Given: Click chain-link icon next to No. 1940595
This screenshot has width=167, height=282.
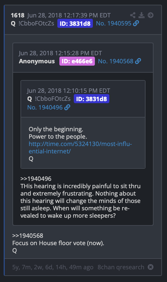Looking at the screenshot, I should [x=136, y=23].
